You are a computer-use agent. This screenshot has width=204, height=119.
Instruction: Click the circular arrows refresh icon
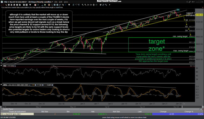[x=103, y=5]
